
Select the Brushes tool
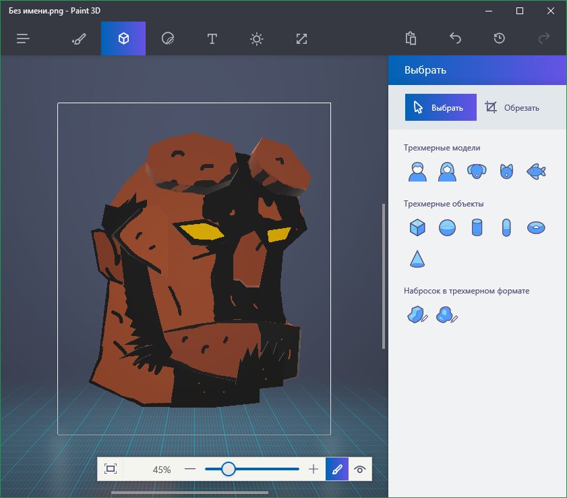pos(79,38)
